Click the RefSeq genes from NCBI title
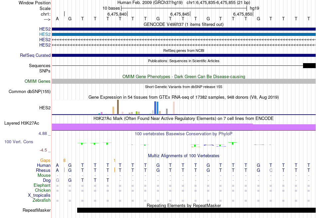 (x=184, y=51)
